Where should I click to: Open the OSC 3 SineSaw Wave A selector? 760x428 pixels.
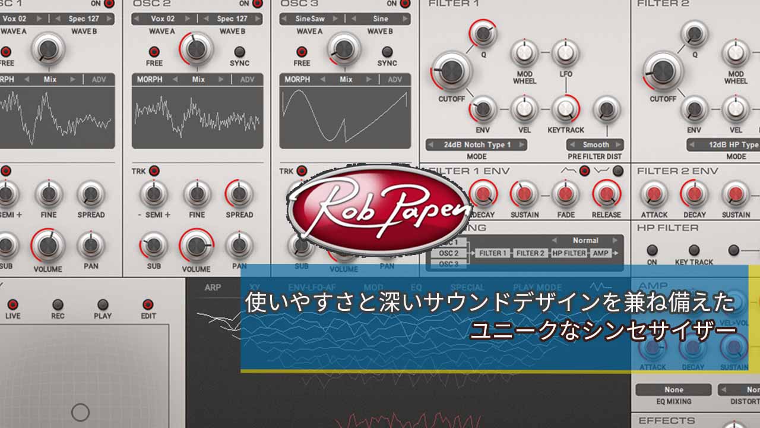[311, 19]
